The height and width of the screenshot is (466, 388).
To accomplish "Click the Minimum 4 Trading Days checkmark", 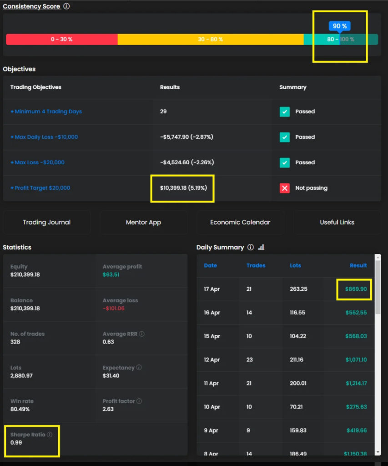I will point(285,111).
